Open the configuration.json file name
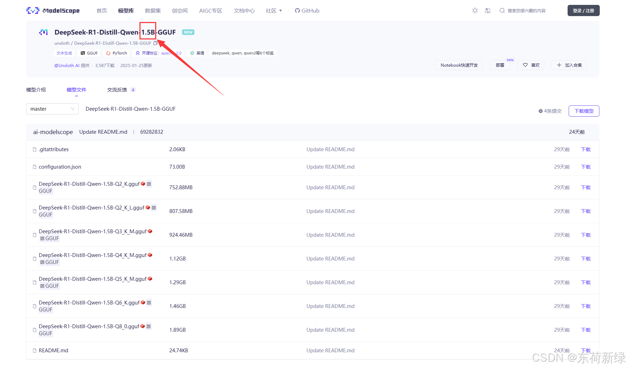Image resolution: width=627 pixels, height=368 pixels. point(60,167)
